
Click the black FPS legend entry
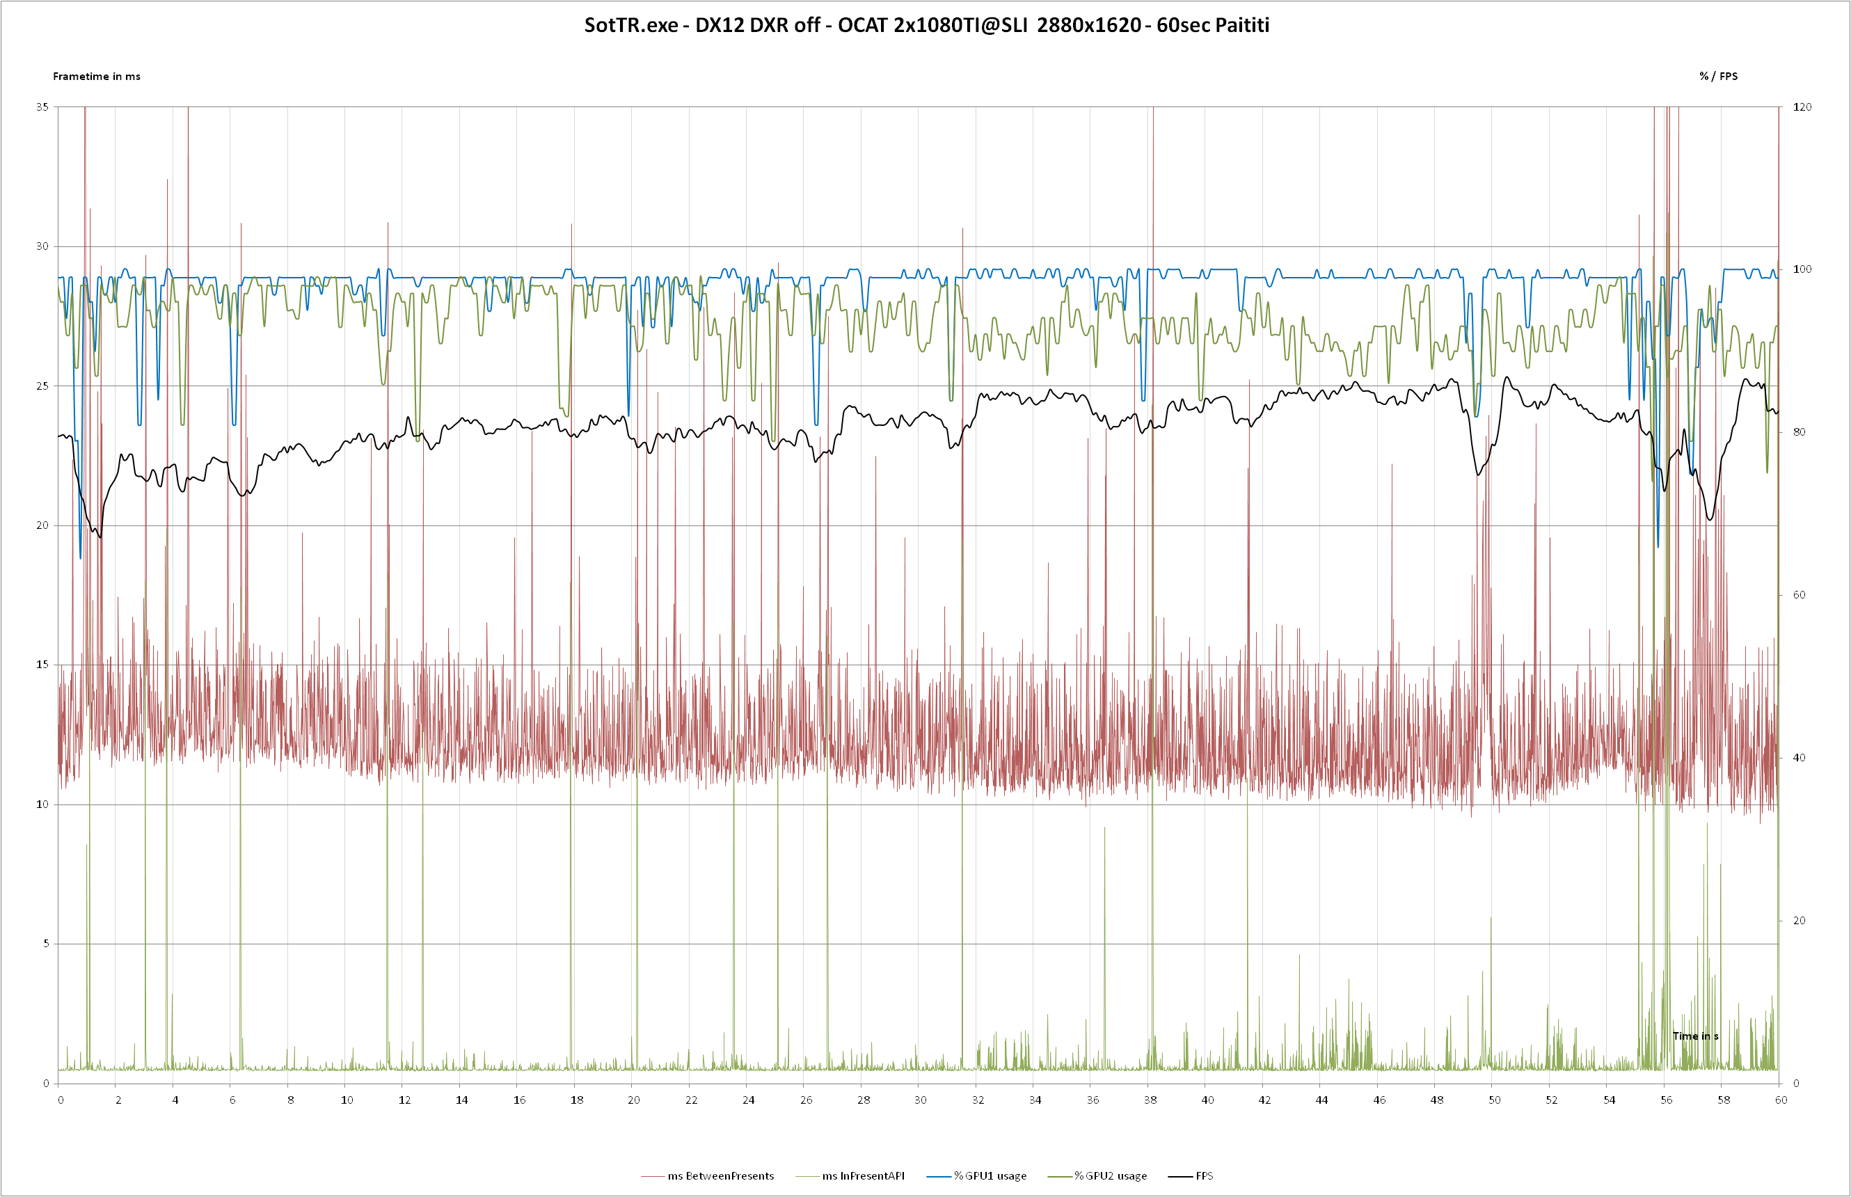coord(1204,1175)
